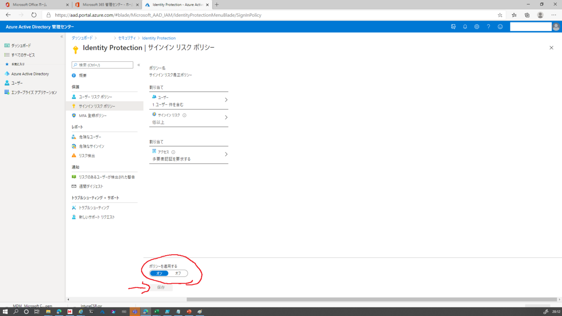This screenshot has width=562, height=316.
Task: Expand the サインイン リスク condition row
Action: click(x=189, y=118)
